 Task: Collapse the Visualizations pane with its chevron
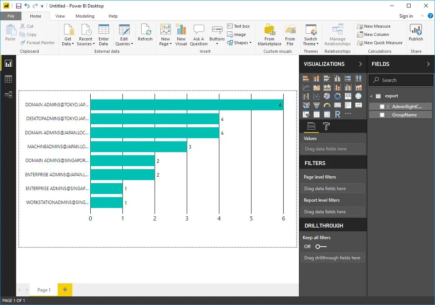click(x=360, y=64)
